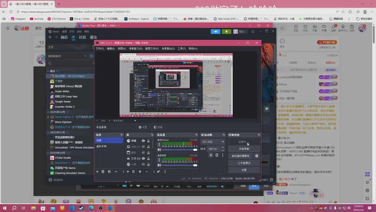This screenshot has height=212, width=376.
Task: Toggle visibility of 弹幕 source
Action: (143, 141)
